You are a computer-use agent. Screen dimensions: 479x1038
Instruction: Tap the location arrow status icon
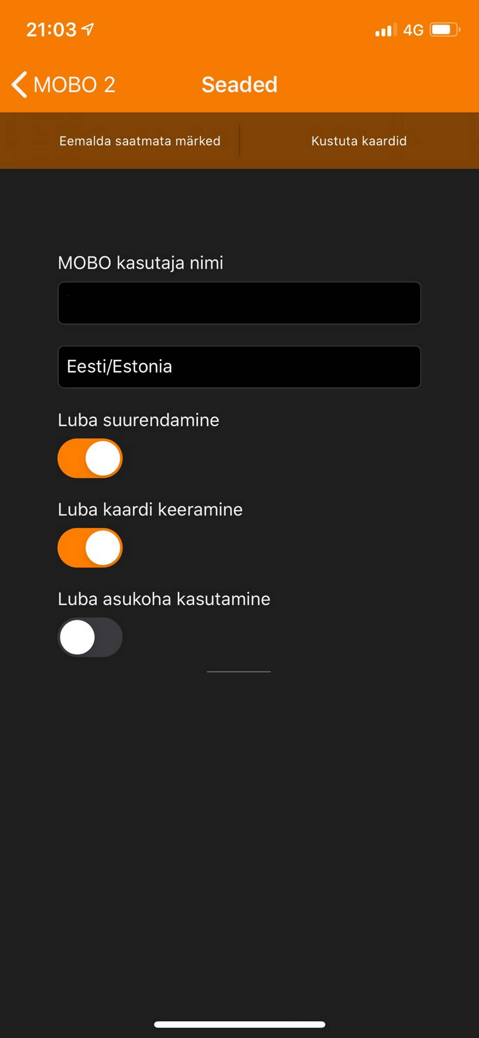pyautogui.click(x=88, y=29)
